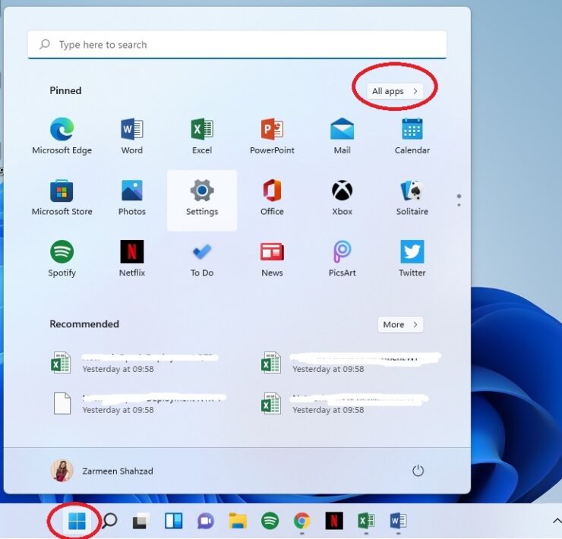This screenshot has width=562, height=539.
Task: Open the Twitter app
Action: click(x=412, y=259)
